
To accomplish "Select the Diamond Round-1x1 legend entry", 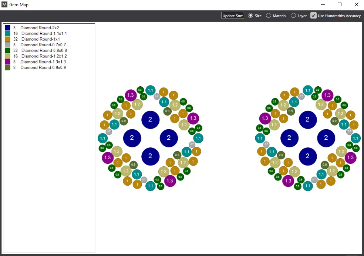I will 40,39.
